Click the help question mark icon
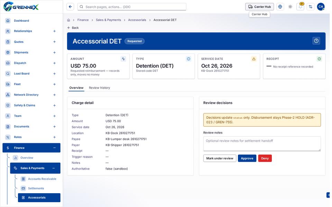The width and height of the screenshot is (332, 207). pos(316,41)
